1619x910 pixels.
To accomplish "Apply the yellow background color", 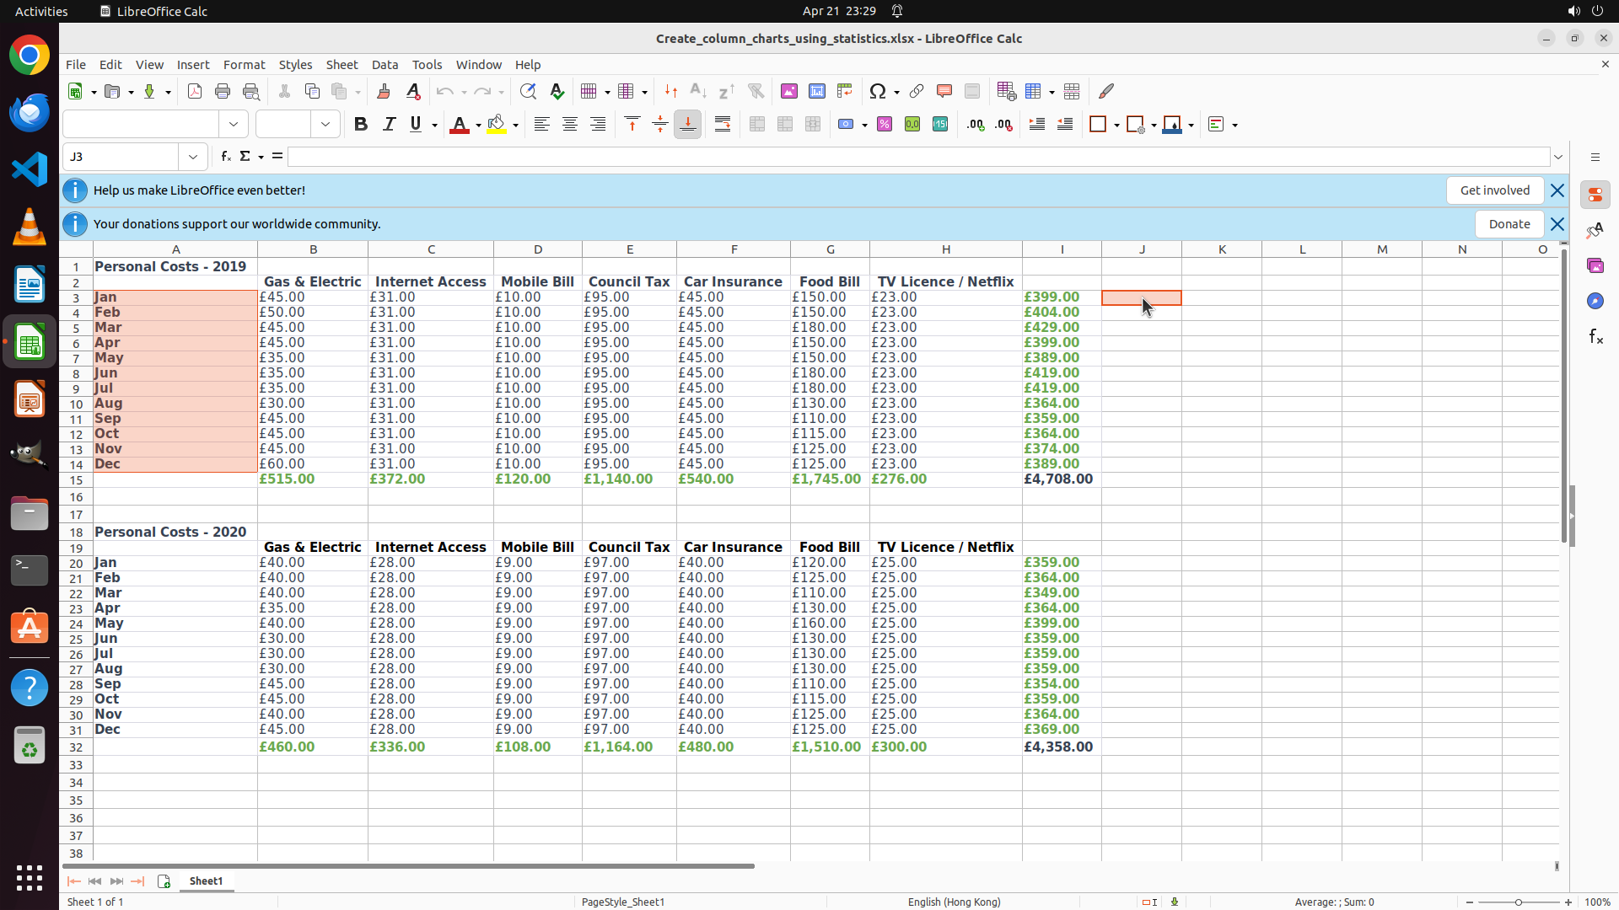I will click(497, 125).
